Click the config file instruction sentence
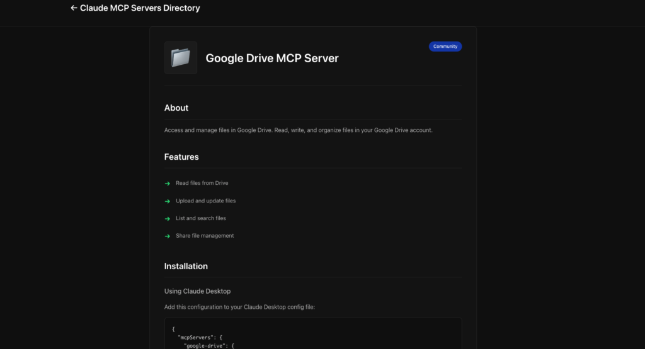 click(244, 307)
